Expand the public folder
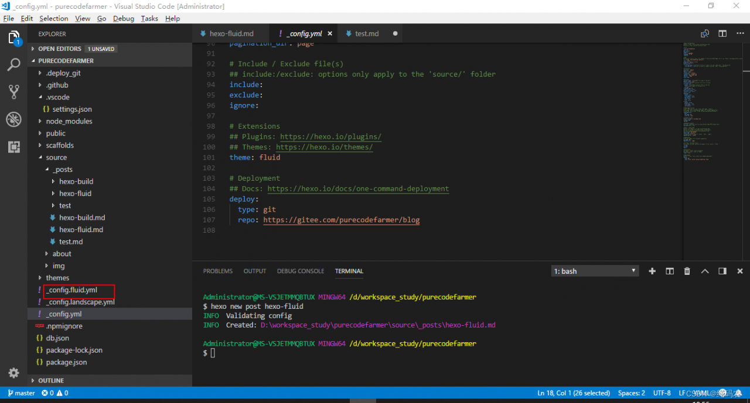Image resolution: width=750 pixels, height=403 pixels. click(56, 133)
